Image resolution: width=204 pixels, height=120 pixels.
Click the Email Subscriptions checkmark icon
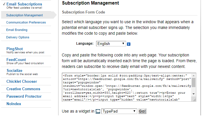(x=4, y=4)
